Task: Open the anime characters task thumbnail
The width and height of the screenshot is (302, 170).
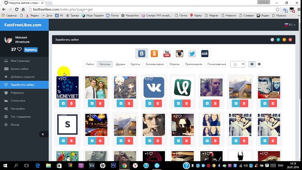Action: point(125,87)
